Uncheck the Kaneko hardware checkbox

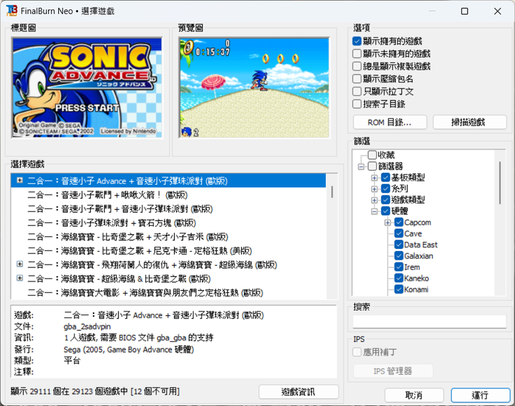coord(398,278)
